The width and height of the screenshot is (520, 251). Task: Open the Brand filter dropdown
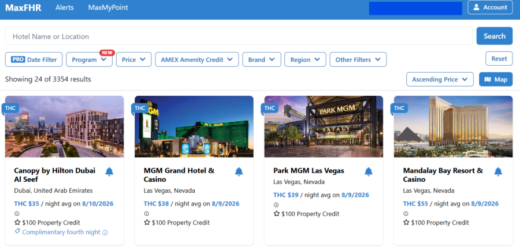point(262,59)
